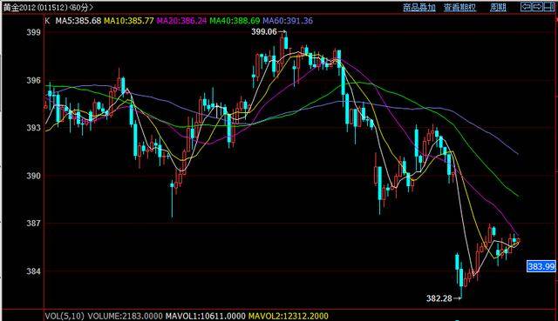Image resolution: width=558 pixels, height=321 pixels.
Task: Click the MA20 magenta indicator label
Action: 181,21
